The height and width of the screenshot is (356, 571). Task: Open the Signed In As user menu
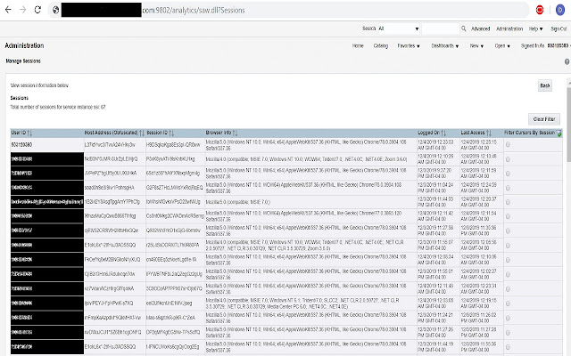point(545,45)
